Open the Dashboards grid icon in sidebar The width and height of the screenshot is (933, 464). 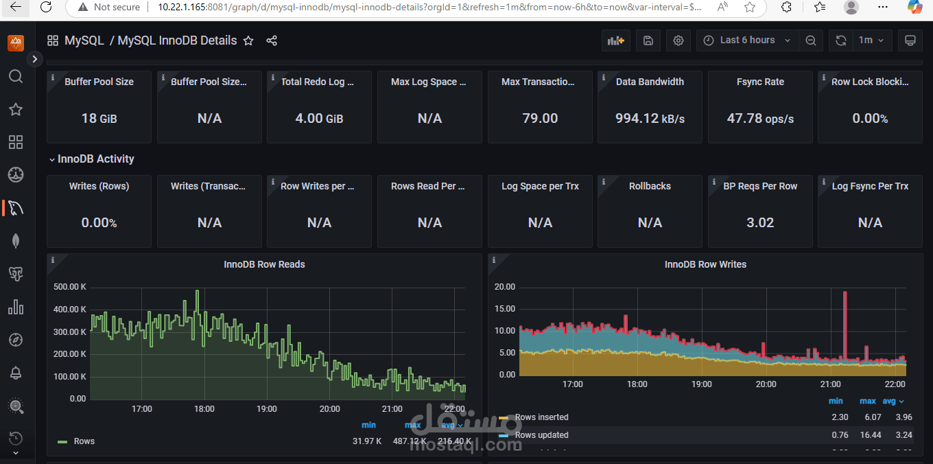(x=16, y=142)
